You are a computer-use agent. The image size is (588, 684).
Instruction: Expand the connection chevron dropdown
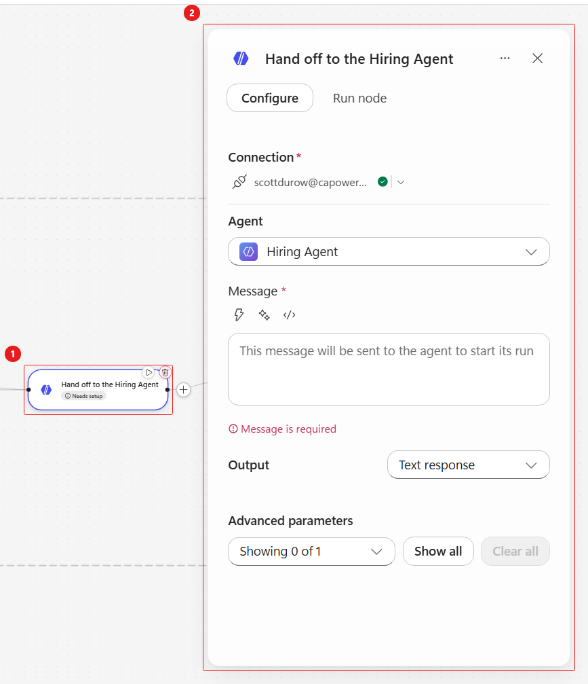click(401, 182)
